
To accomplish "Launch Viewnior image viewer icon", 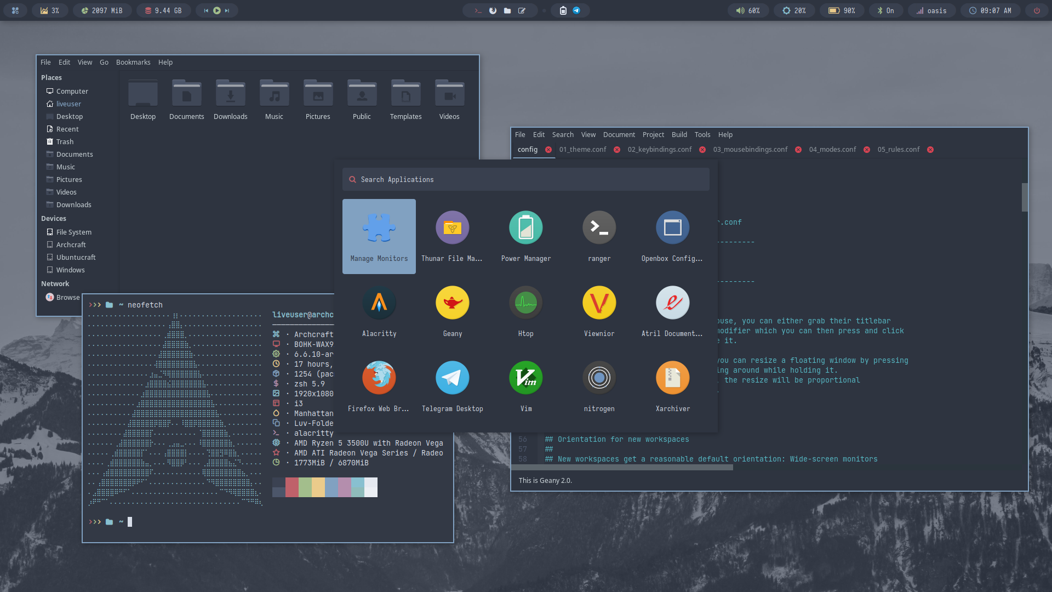I will pos(599,303).
